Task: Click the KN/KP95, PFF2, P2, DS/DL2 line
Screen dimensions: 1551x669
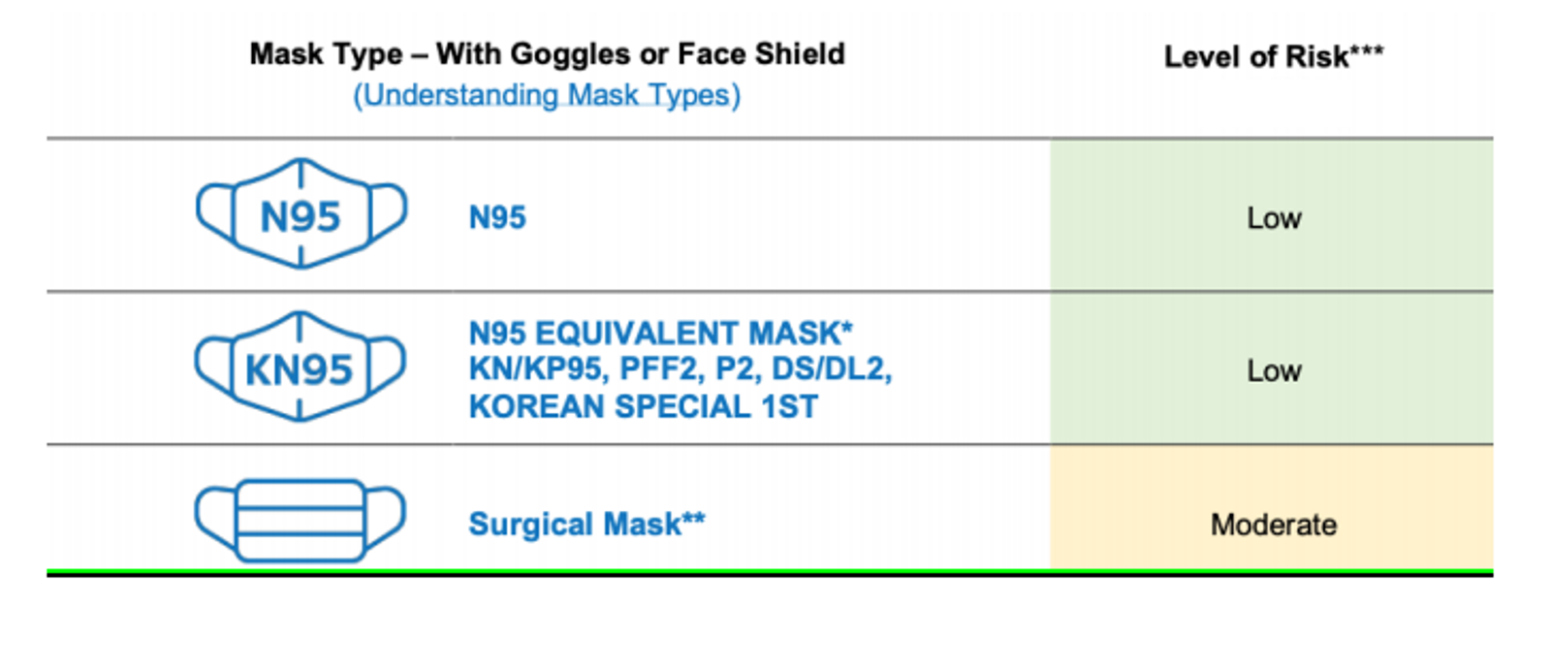Action: [x=681, y=369]
